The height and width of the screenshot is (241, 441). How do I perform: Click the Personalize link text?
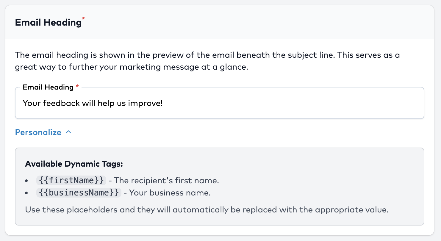point(38,132)
